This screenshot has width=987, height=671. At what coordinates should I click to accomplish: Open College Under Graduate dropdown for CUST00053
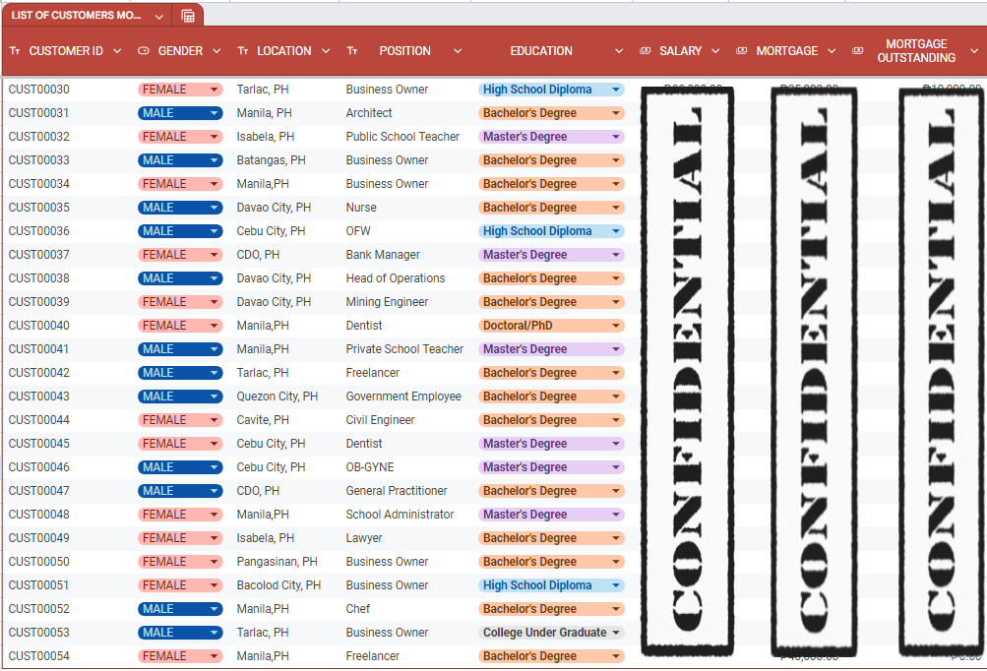point(551,633)
